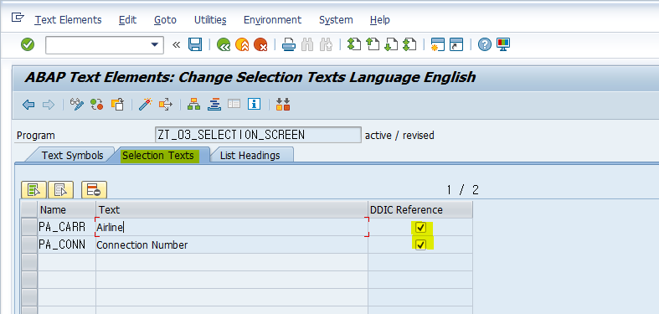Click the '1 / 2' entry counter

click(462, 190)
